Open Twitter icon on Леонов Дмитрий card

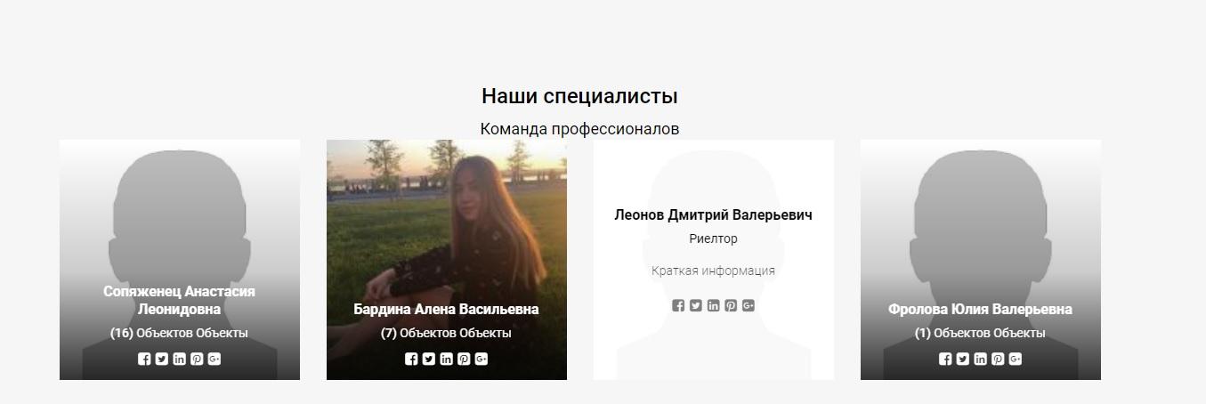(696, 306)
